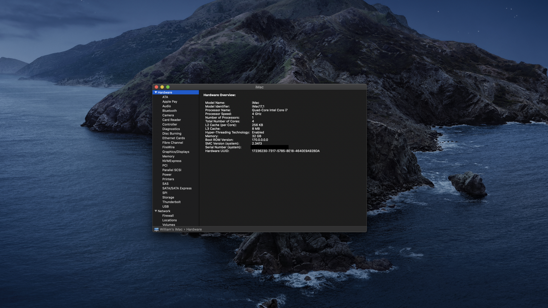Select the NVMExpress item
This screenshot has height=308, width=548.
172,161
